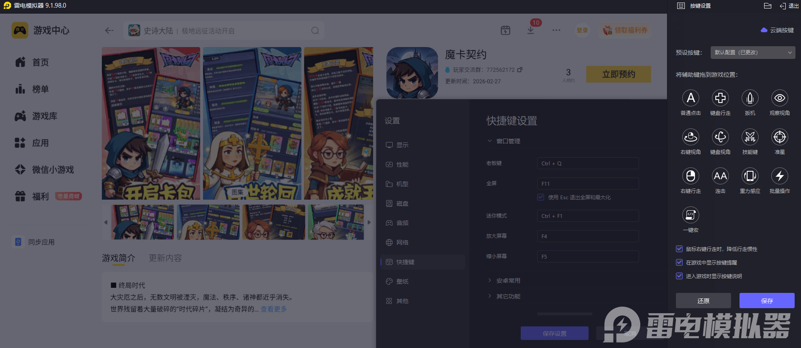Show previous screenshots with left arrow
Screen dimensions: 801x348
(x=106, y=222)
